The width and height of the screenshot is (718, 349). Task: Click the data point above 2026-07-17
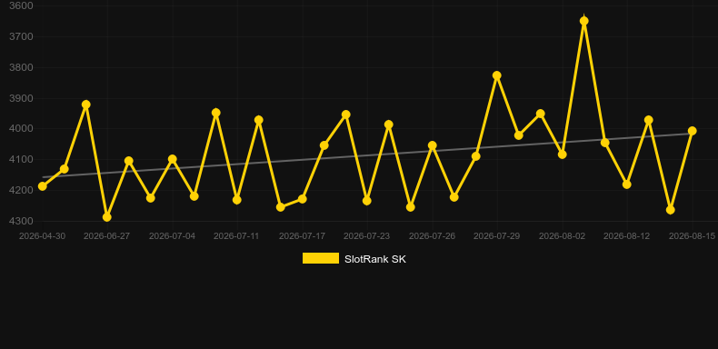pos(303,199)
